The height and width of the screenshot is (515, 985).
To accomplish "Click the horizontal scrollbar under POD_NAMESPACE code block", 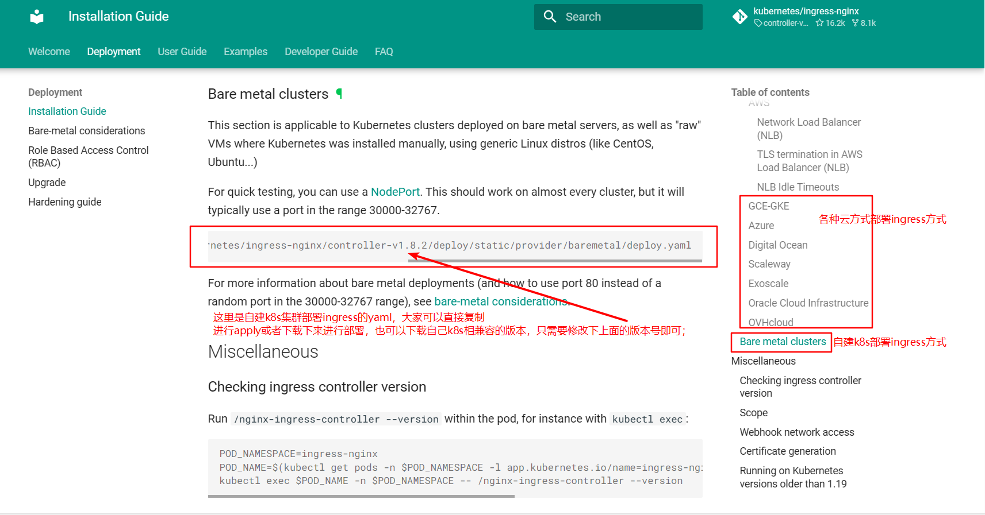I will tap(361, 496).
